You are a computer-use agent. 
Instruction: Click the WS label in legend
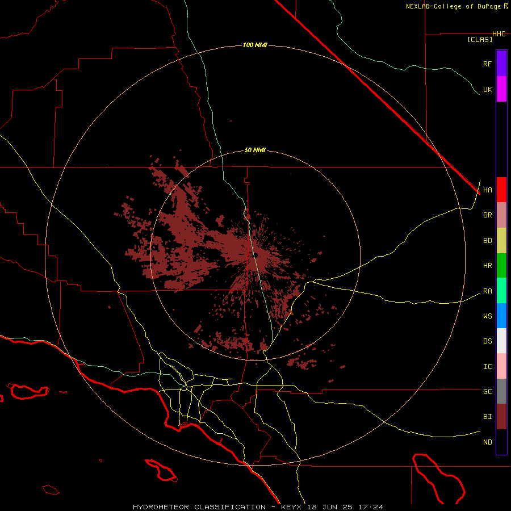pyautogui.click(x=487, y=316)
